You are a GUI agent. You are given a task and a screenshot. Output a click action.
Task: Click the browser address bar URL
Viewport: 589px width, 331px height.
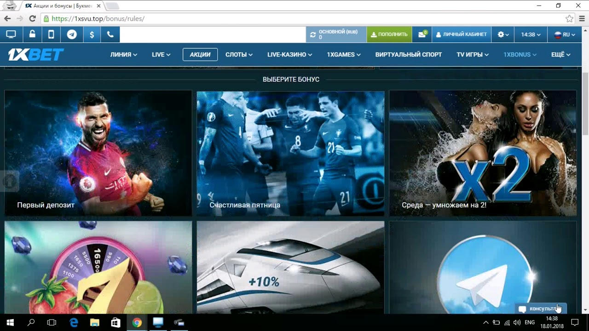point(98,19)
